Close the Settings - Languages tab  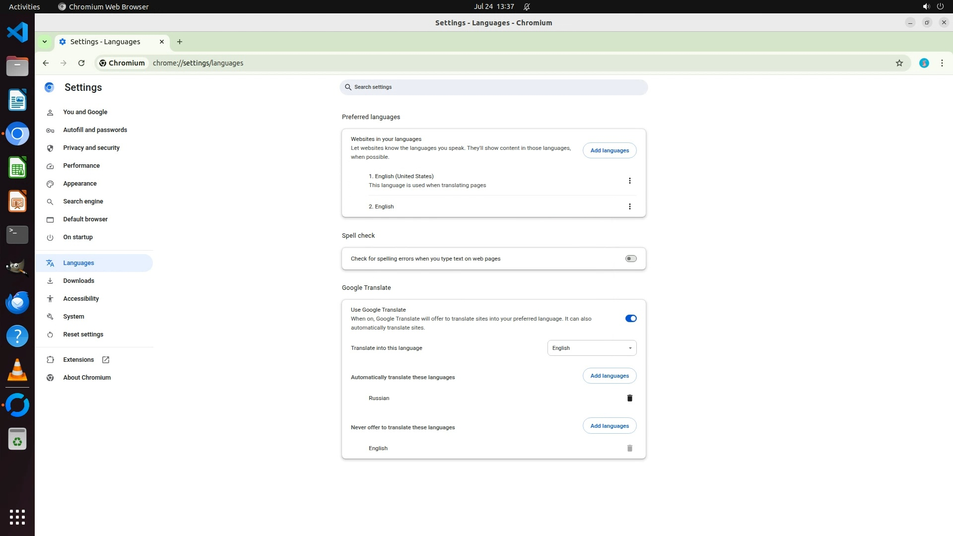coord(162,42)
